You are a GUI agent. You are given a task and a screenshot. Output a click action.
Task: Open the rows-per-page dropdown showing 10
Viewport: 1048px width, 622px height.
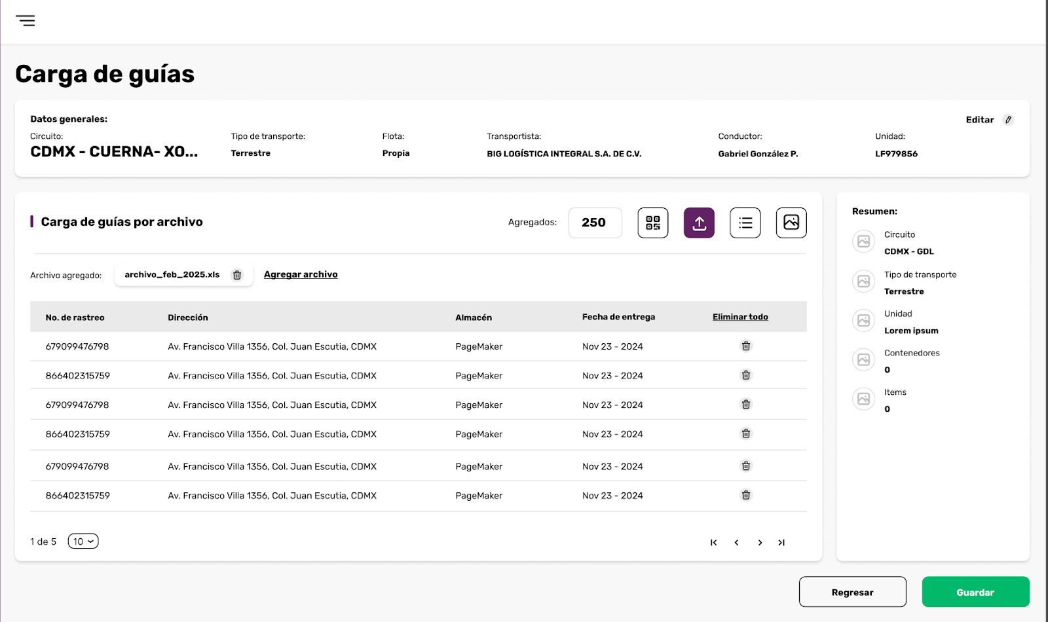tap(83, 541)
